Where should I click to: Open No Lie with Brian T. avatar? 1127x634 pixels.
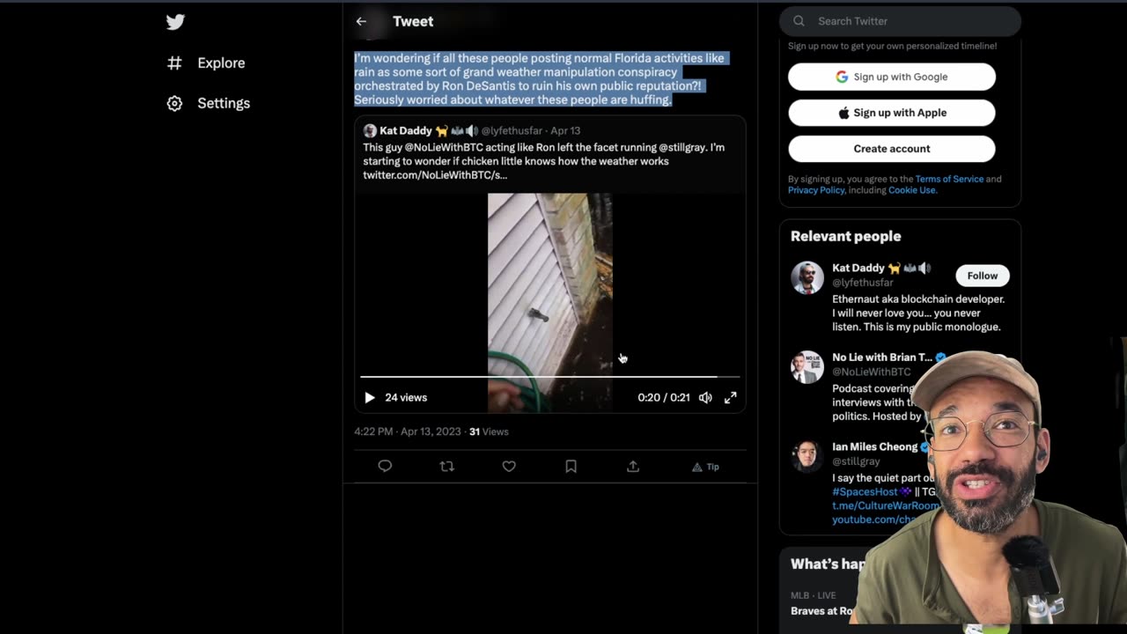(x=807, y=367)
